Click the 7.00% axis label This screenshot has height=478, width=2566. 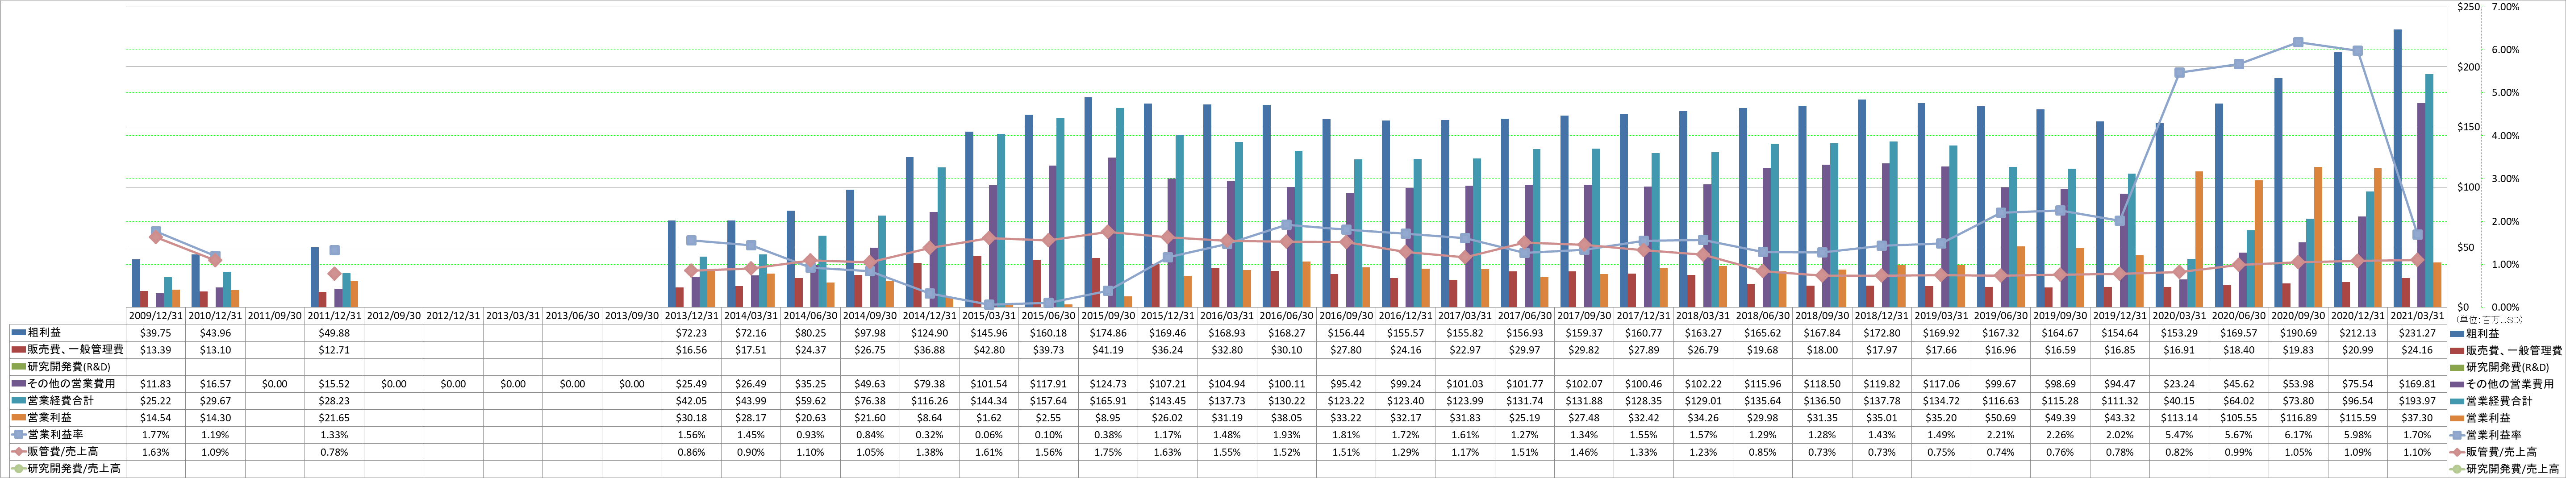point(2504,7)
